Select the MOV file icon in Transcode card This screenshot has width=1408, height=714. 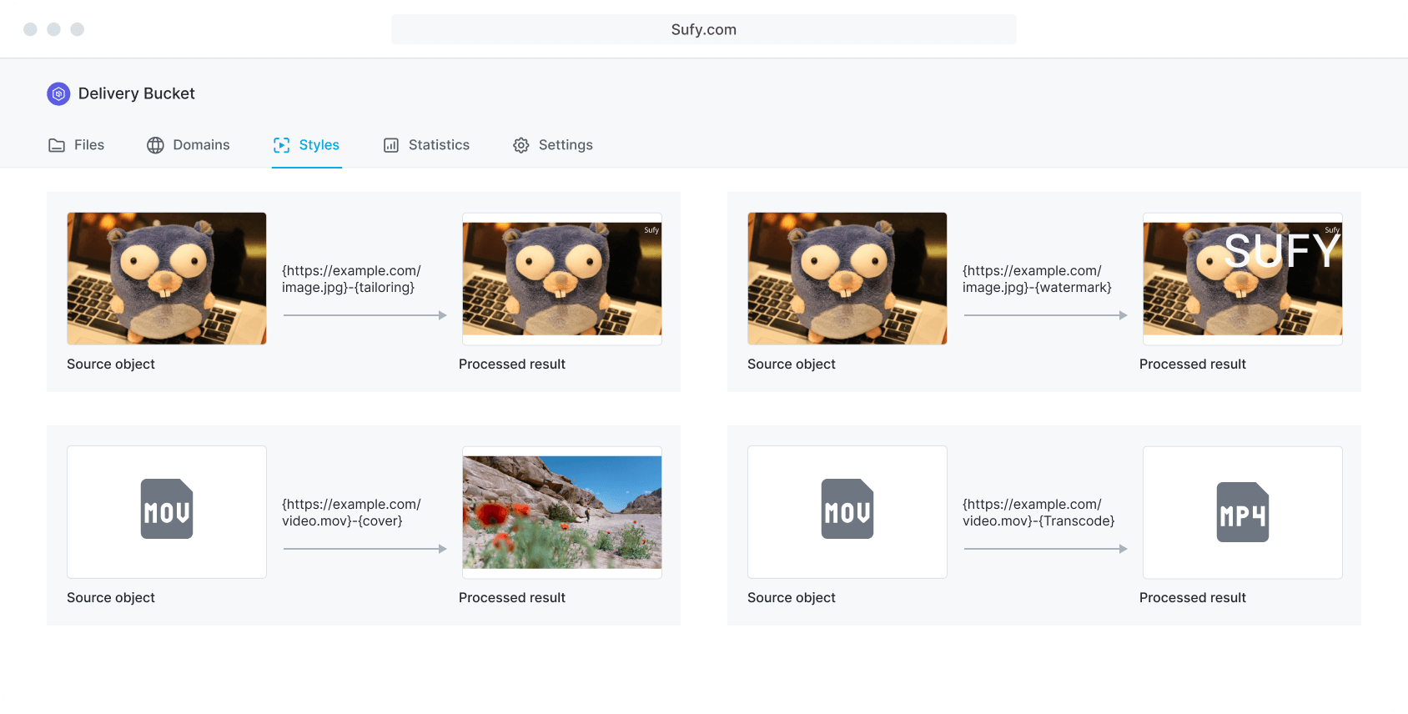847,509
